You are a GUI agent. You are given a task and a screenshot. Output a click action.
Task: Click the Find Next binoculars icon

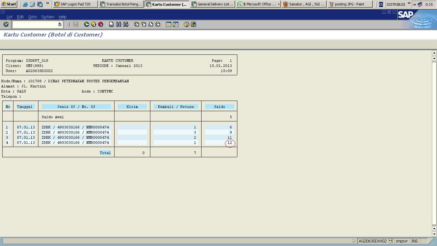(x=126, y=24)
